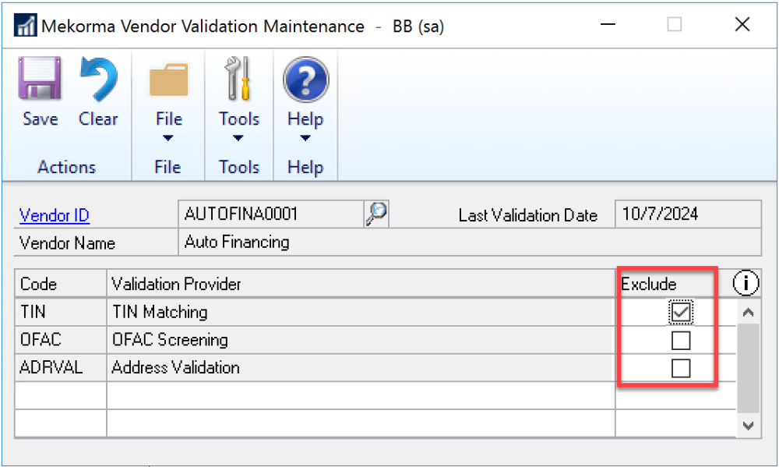The image size is (779, 467).
Task: Check Exclude for OFAC Screening
Action: (681, 341)
